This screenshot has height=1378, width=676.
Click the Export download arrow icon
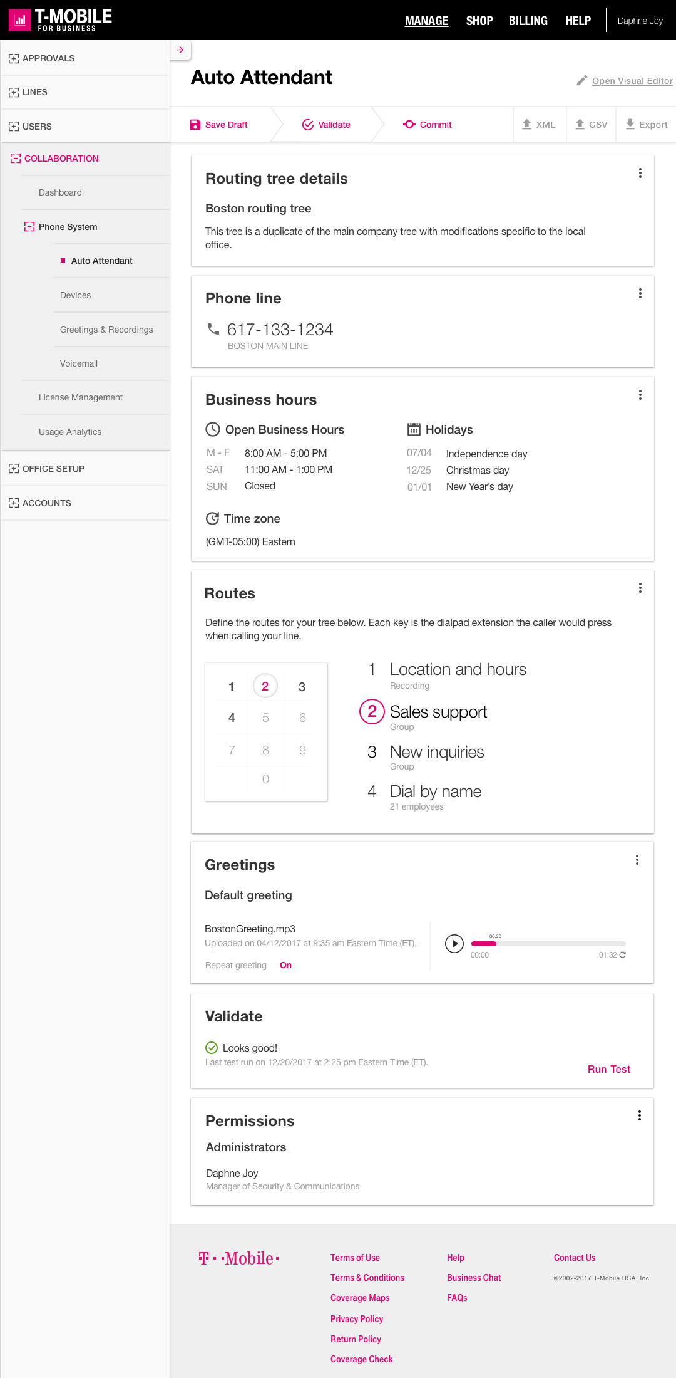pyautogui.click(x=630, y=124)
